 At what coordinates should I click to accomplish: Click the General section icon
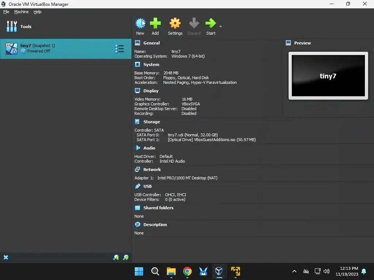137,43
